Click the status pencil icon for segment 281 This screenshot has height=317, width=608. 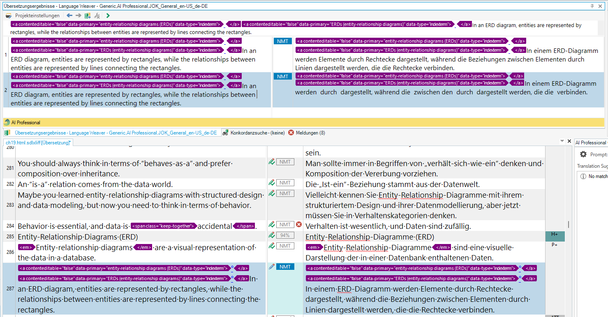point(271,162)
